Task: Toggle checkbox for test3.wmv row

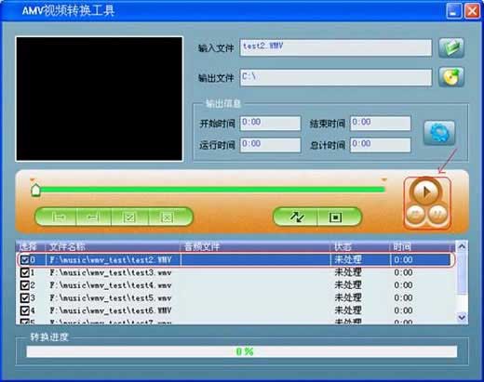Action: click(x=25, y=272)
